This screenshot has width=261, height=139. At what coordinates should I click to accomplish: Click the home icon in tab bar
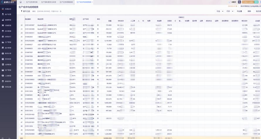tap(21, 2)
